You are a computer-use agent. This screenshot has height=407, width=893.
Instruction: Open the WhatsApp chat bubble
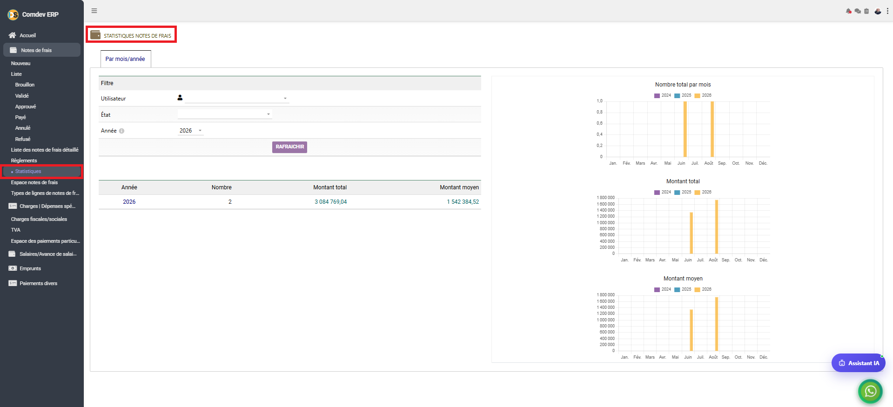click(x=870, y=391)
